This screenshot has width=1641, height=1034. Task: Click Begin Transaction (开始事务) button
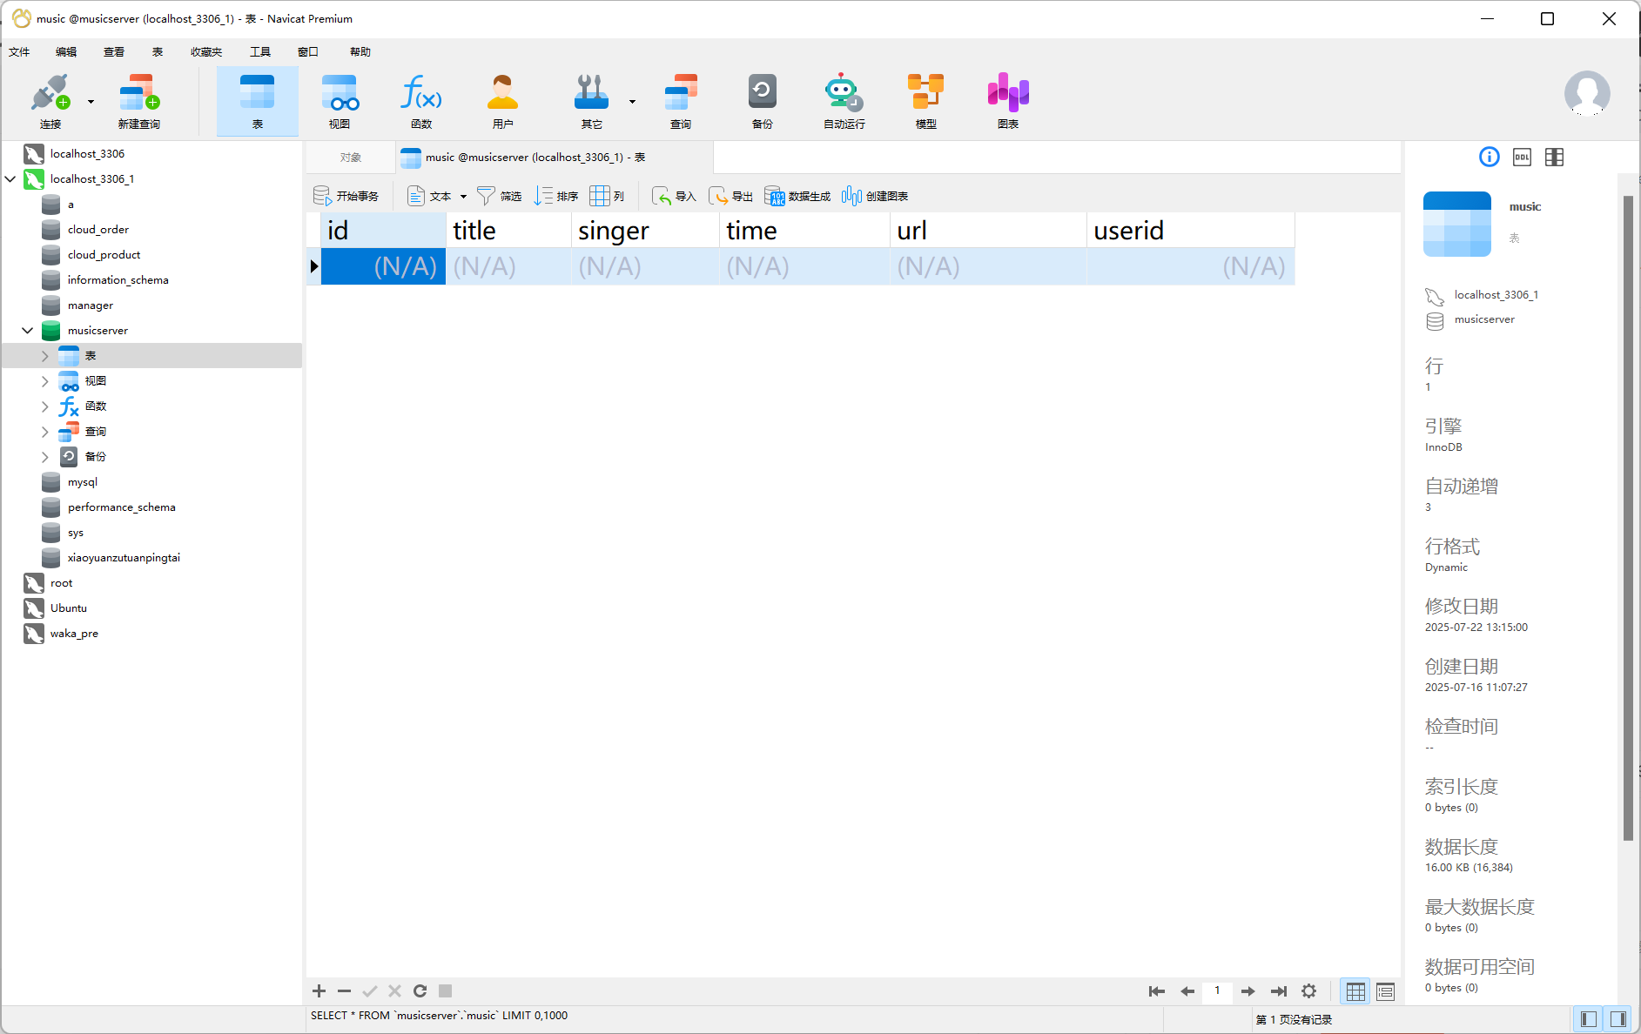346,196
